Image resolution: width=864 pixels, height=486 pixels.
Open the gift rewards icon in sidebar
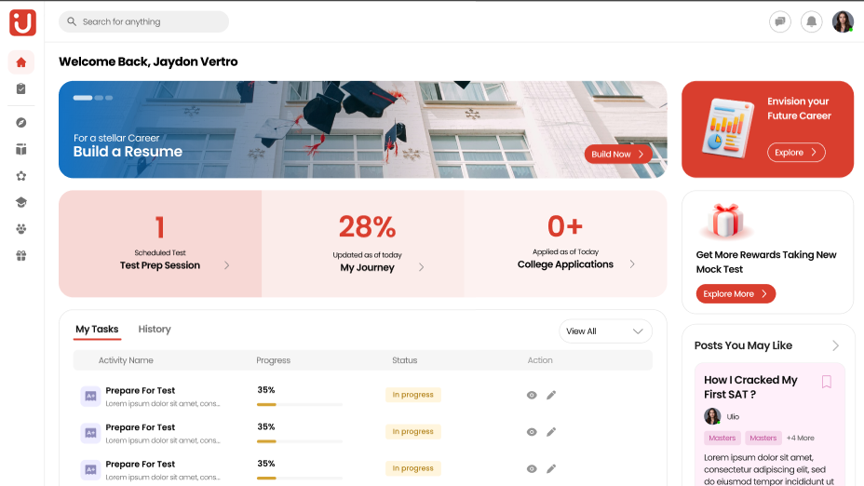tap(21, 256)
